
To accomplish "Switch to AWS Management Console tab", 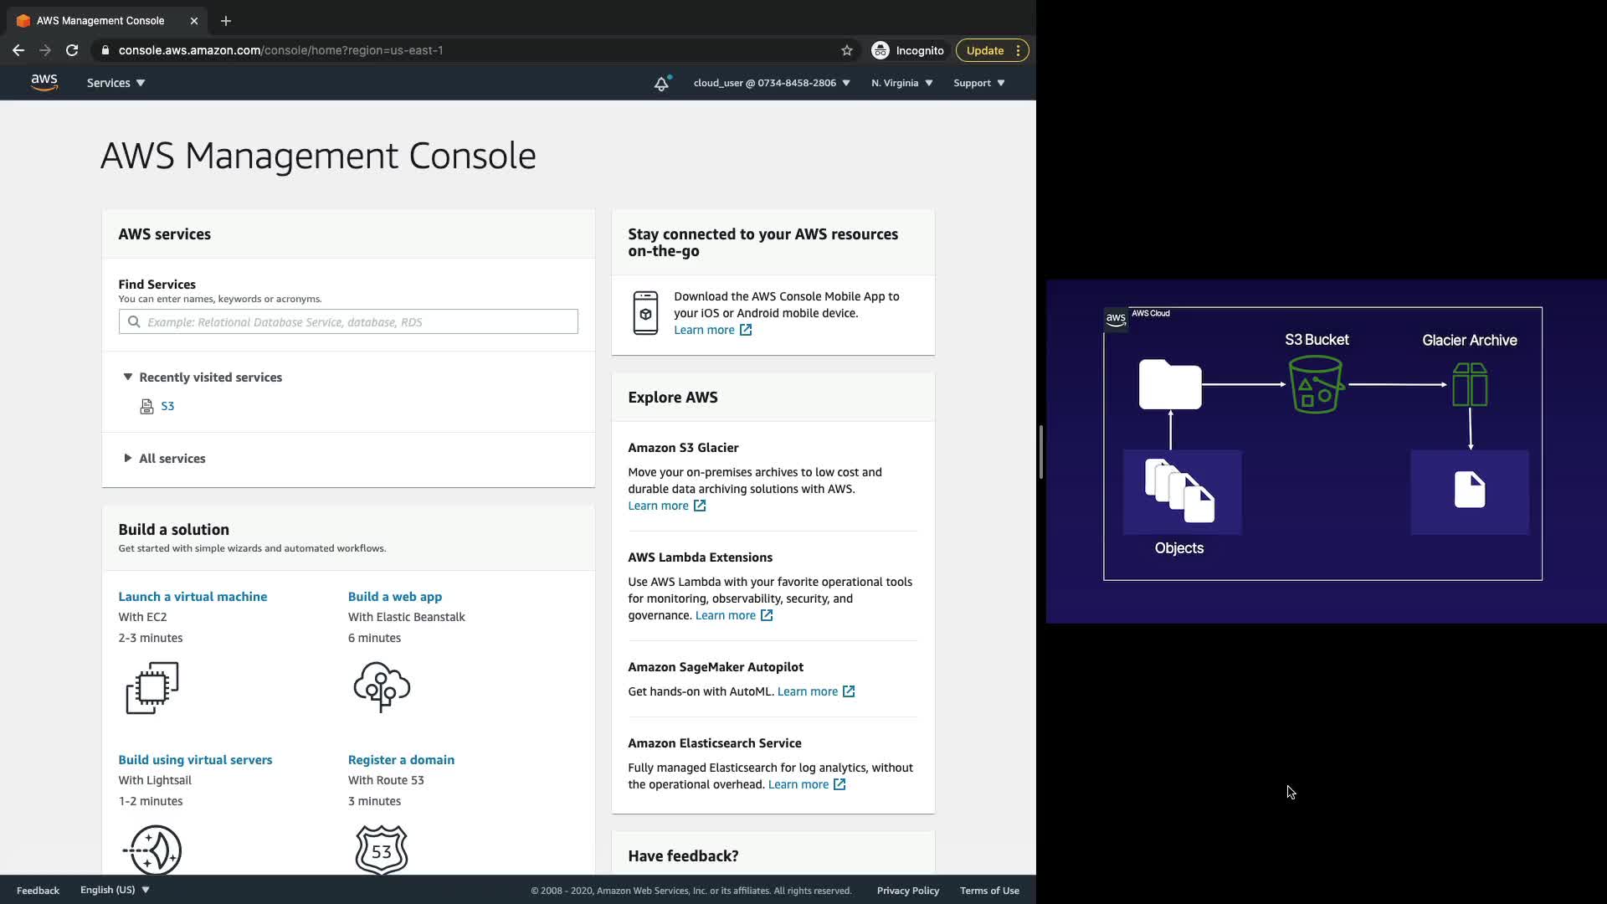I will pos(100,20).
